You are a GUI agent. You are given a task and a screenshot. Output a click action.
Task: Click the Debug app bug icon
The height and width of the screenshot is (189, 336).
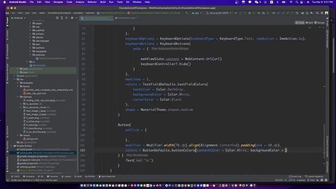[x=249, y=13]
